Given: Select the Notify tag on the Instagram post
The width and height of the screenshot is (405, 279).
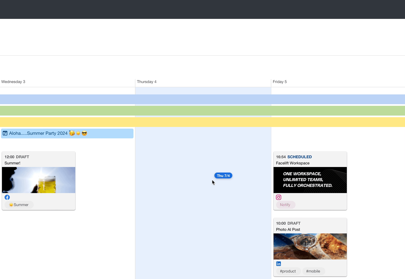Looking at the screenshot, I should 285,205.
